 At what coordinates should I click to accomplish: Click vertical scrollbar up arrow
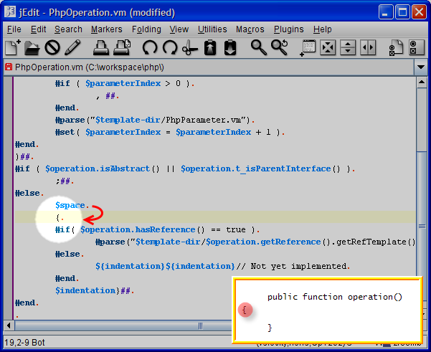[x=422, y=82]
